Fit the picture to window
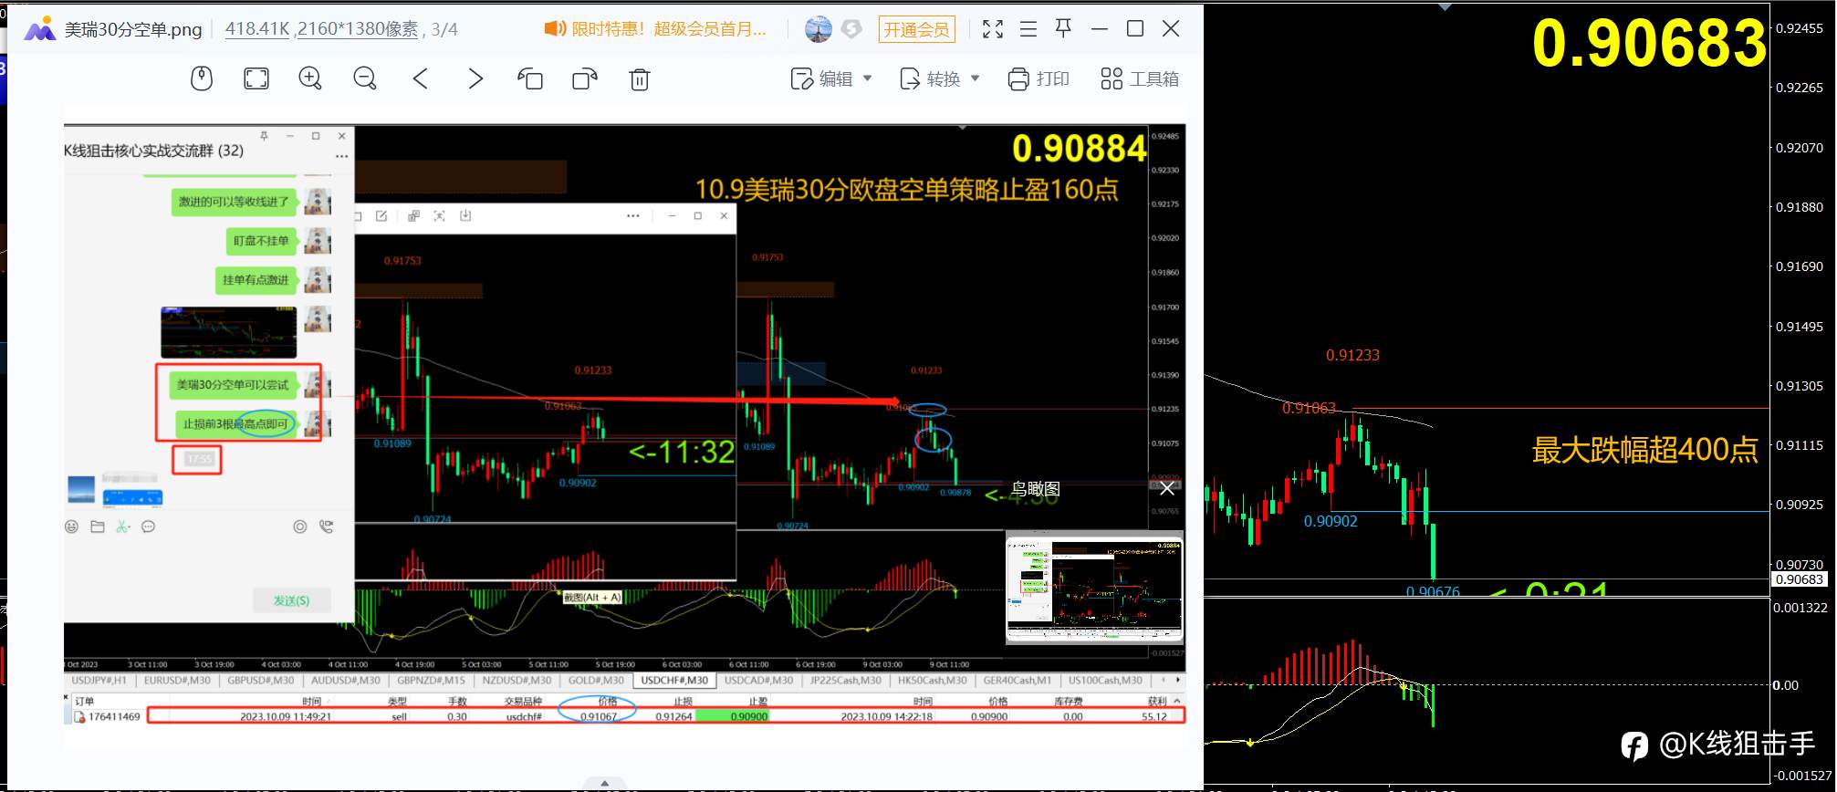The image size is (1837, 792). tap(256, 79)
